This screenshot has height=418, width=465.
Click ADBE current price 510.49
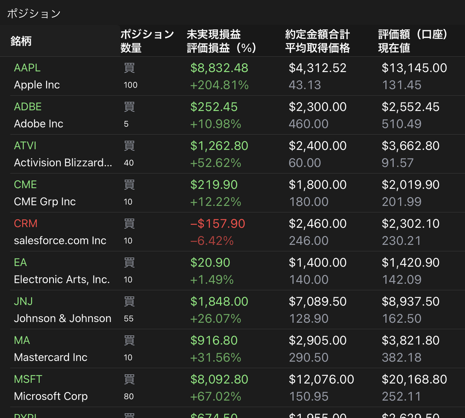(x=402, y=124)
